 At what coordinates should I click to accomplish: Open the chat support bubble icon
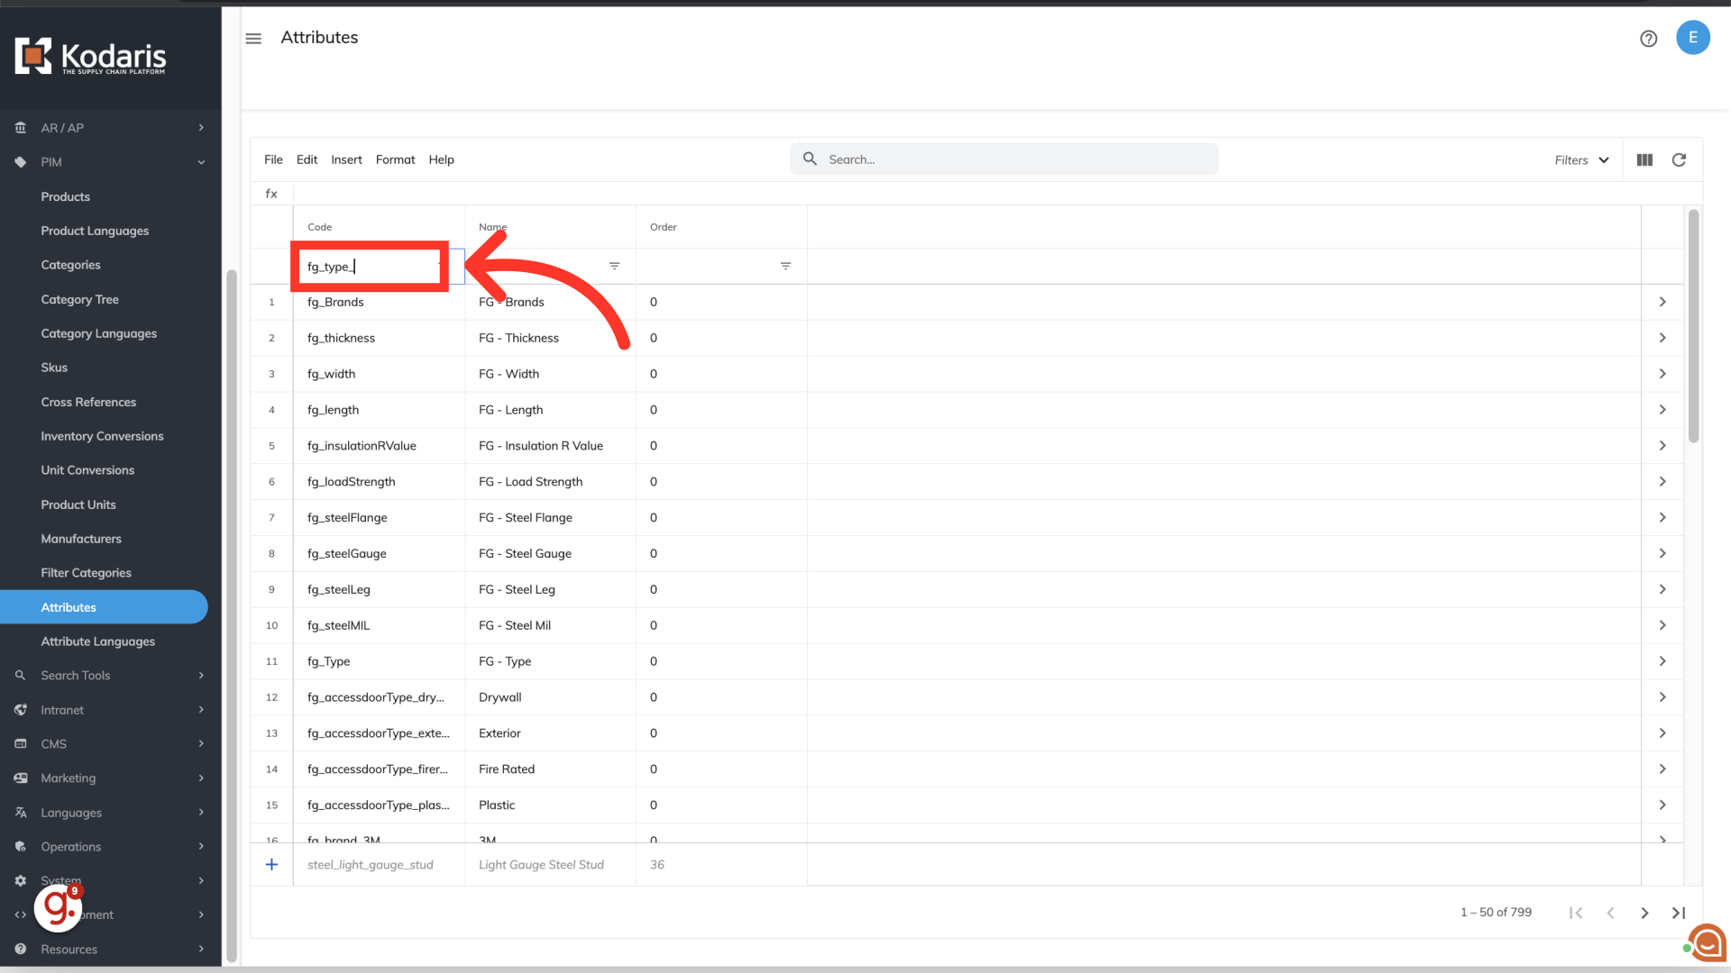click(x=1707, y=943)
